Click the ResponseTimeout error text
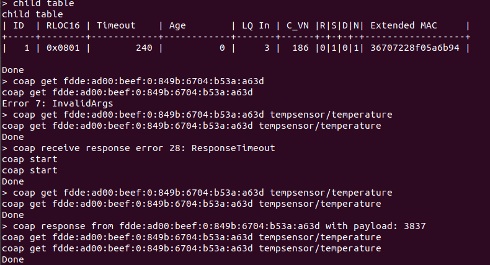This screenshot has height=265, width=490. tap(233, 148)
